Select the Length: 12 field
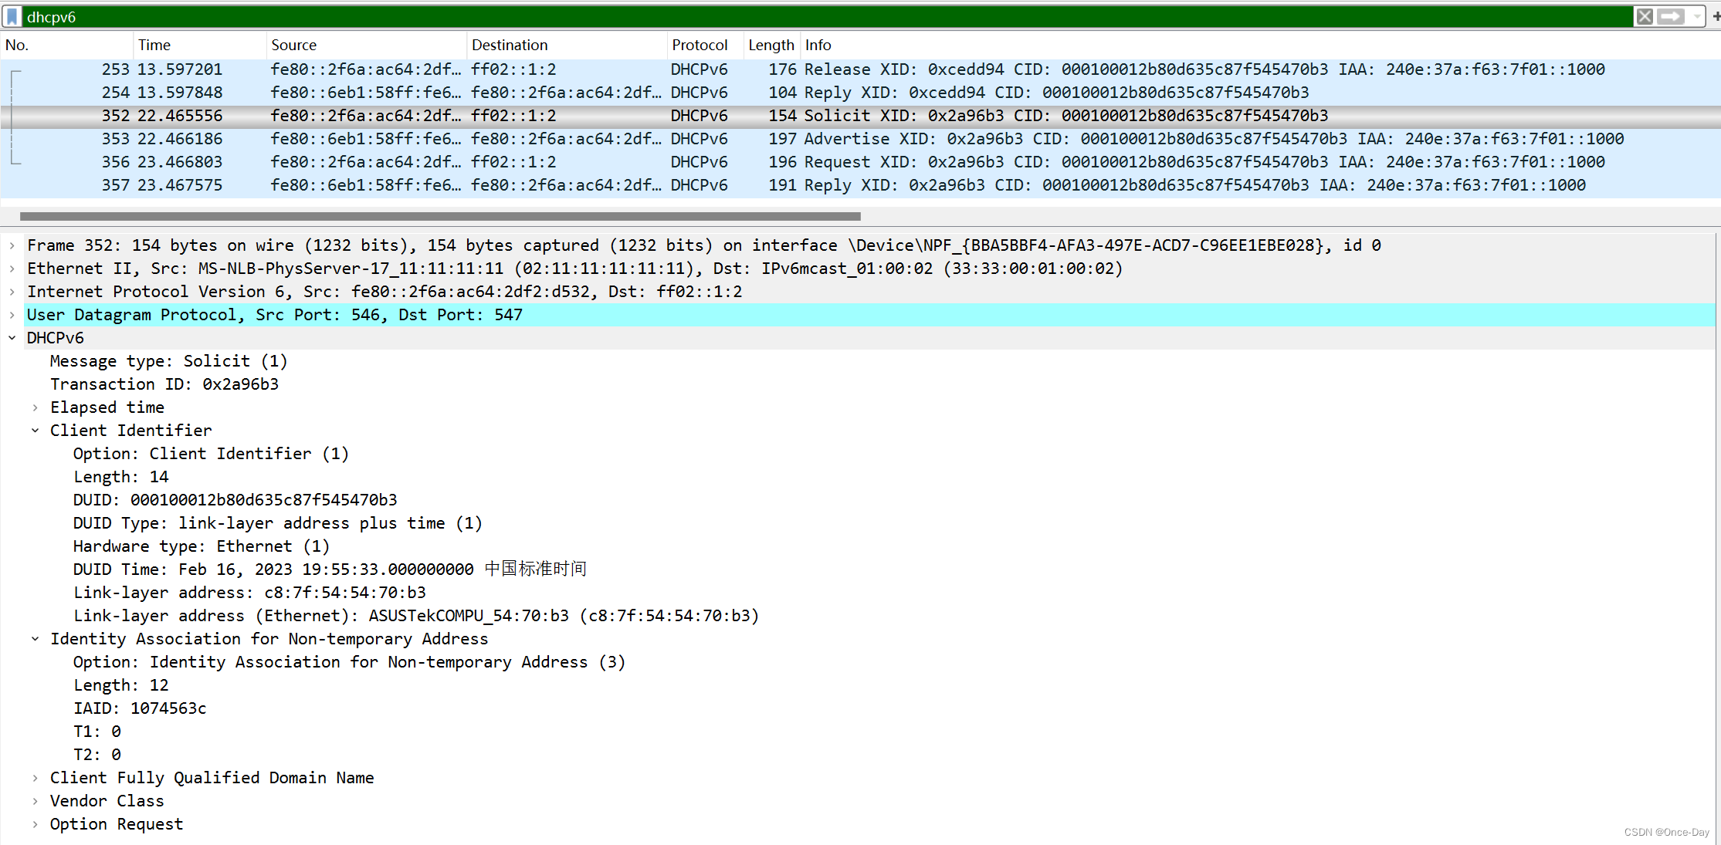This screenshot has height=845, width=1721. [x=121, y=685]
